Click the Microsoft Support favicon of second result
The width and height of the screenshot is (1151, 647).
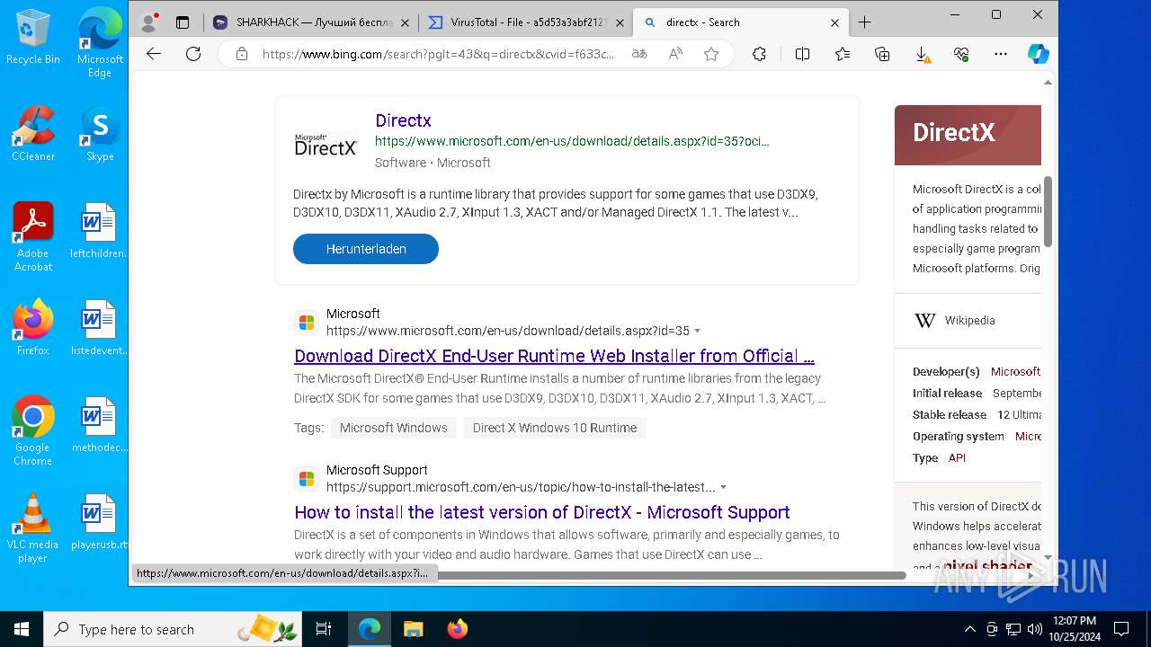pyautogui.click(x=307, y=479)
